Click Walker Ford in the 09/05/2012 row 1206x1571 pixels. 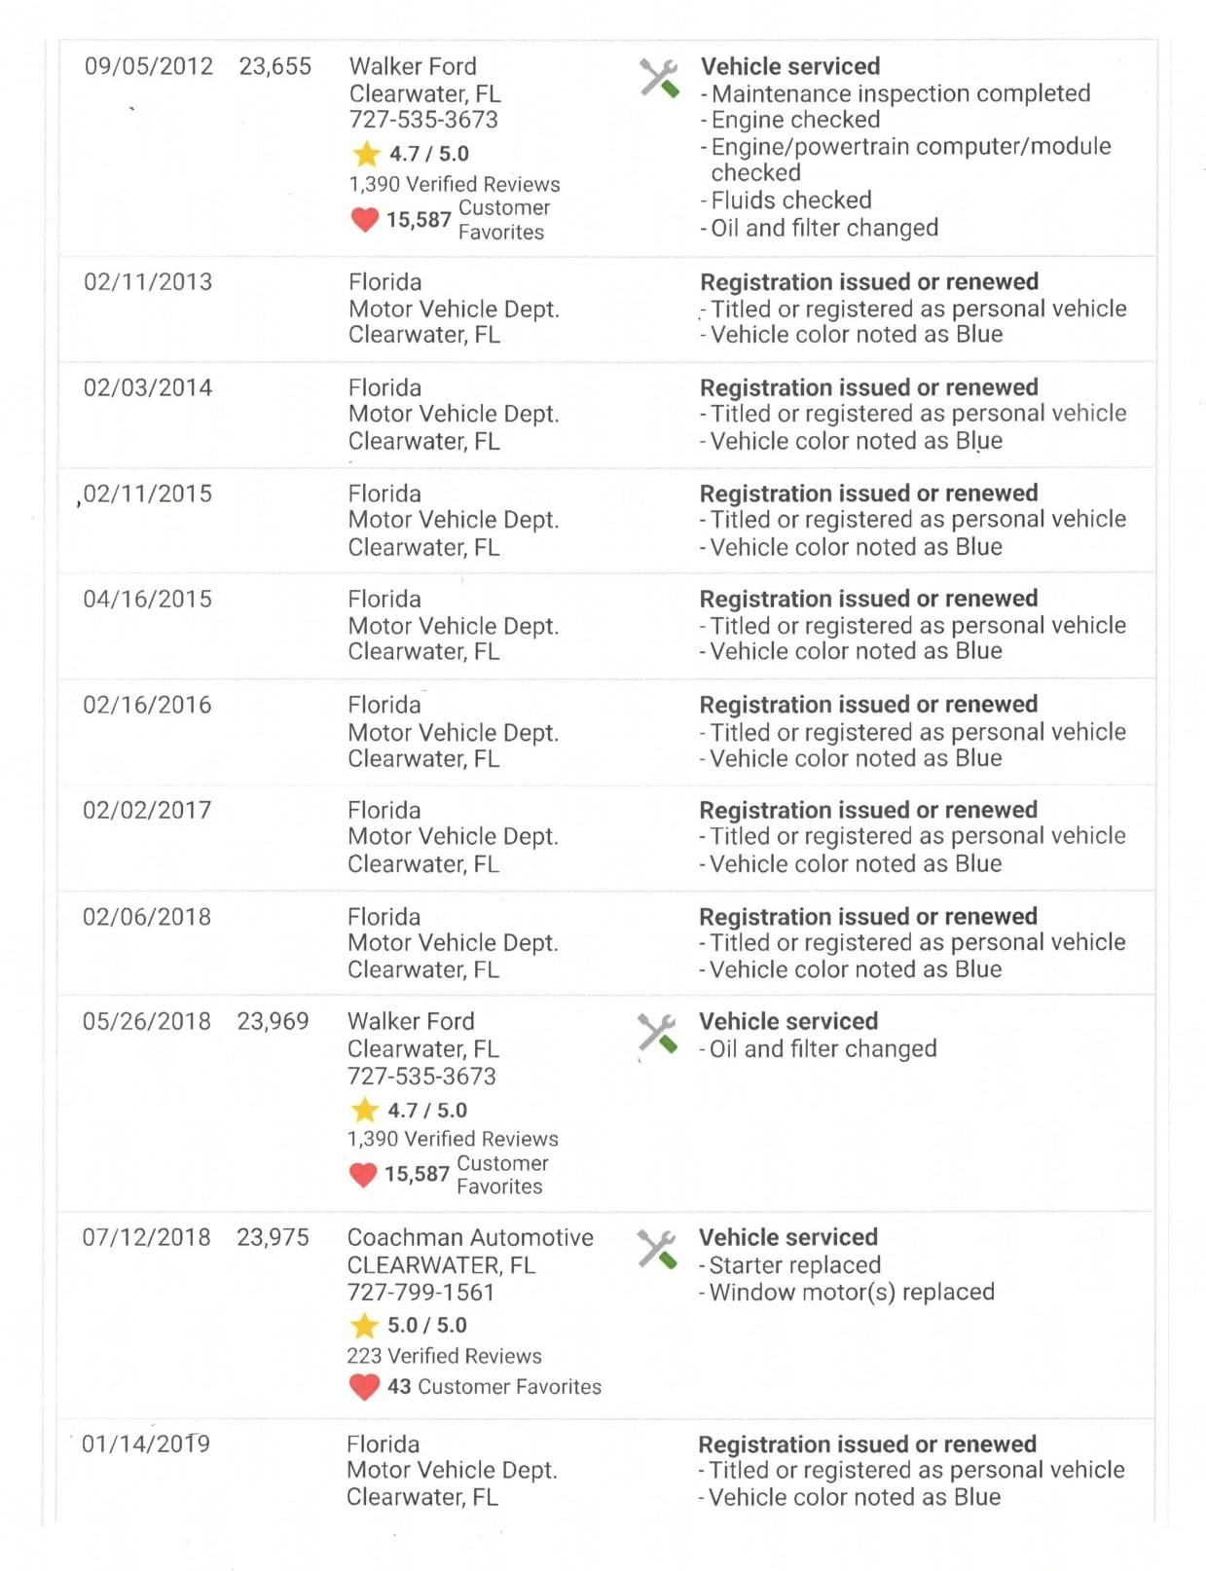tap(413, 66)
